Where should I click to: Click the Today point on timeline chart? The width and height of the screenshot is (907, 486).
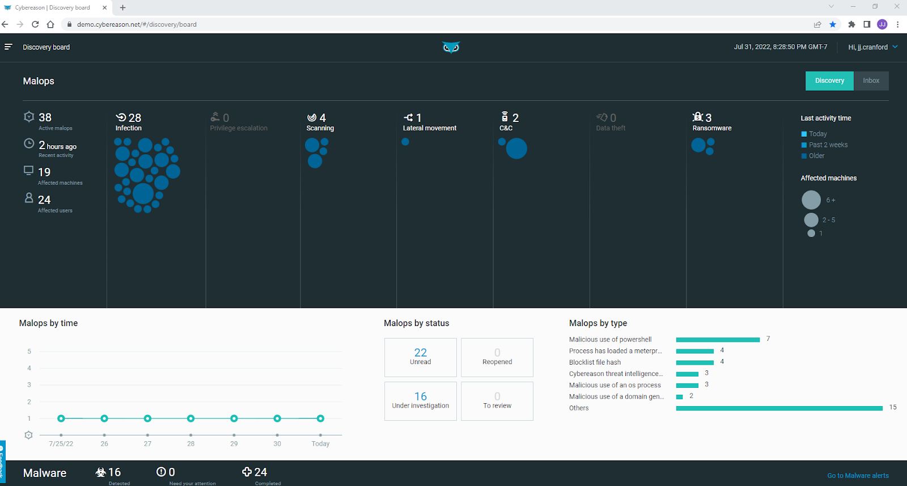320,419
